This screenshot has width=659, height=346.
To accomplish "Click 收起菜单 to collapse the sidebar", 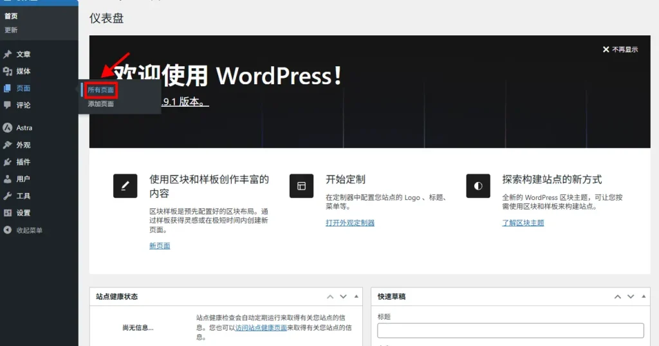I will [30, 230].
